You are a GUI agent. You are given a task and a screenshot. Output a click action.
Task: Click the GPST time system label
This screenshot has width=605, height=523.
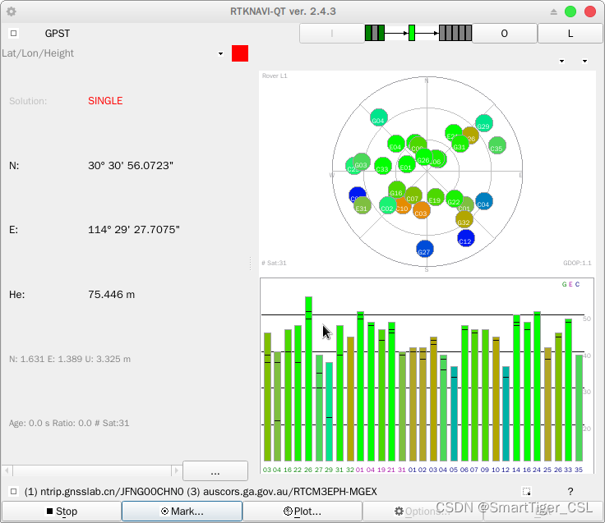[57, 34]
